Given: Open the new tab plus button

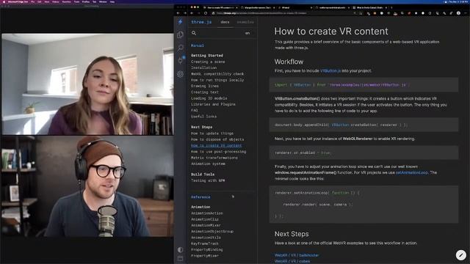Looking at the screenshot, I should click(x=391, y=7).
